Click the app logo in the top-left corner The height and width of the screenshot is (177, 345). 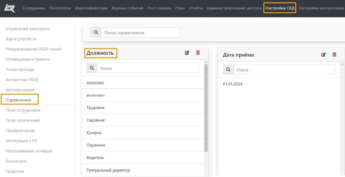(10, 8)
